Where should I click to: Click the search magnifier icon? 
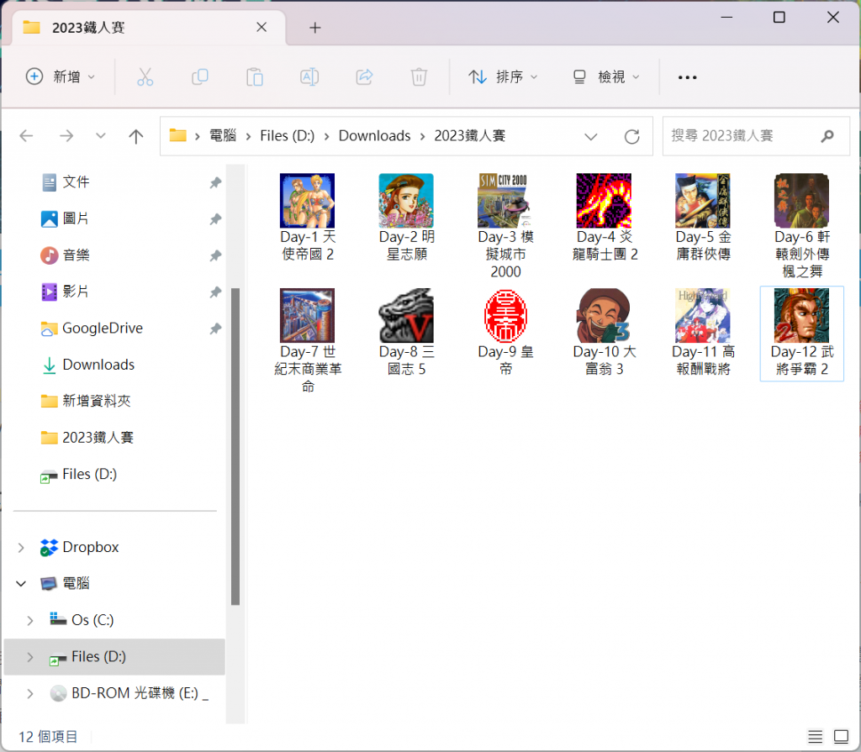click(827, 135)
